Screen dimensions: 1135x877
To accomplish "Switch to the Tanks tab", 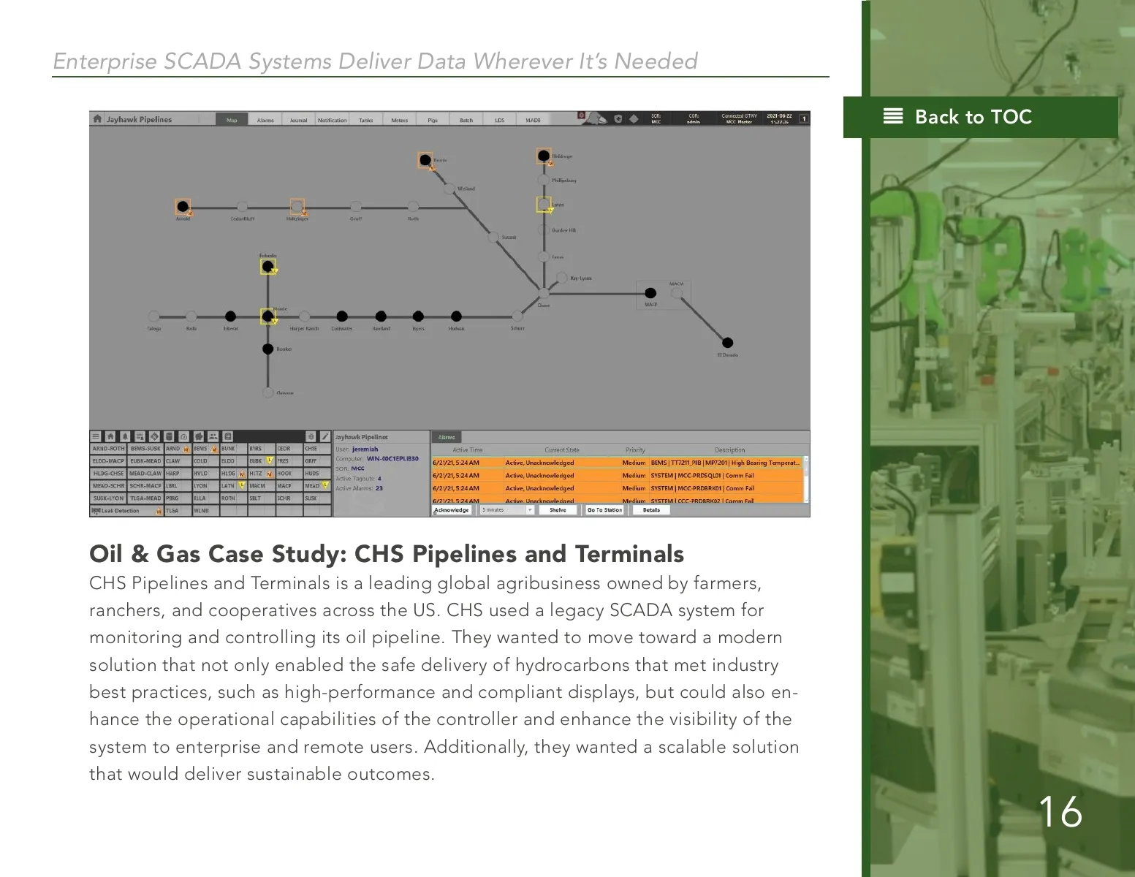I will [x=365, y=120].
